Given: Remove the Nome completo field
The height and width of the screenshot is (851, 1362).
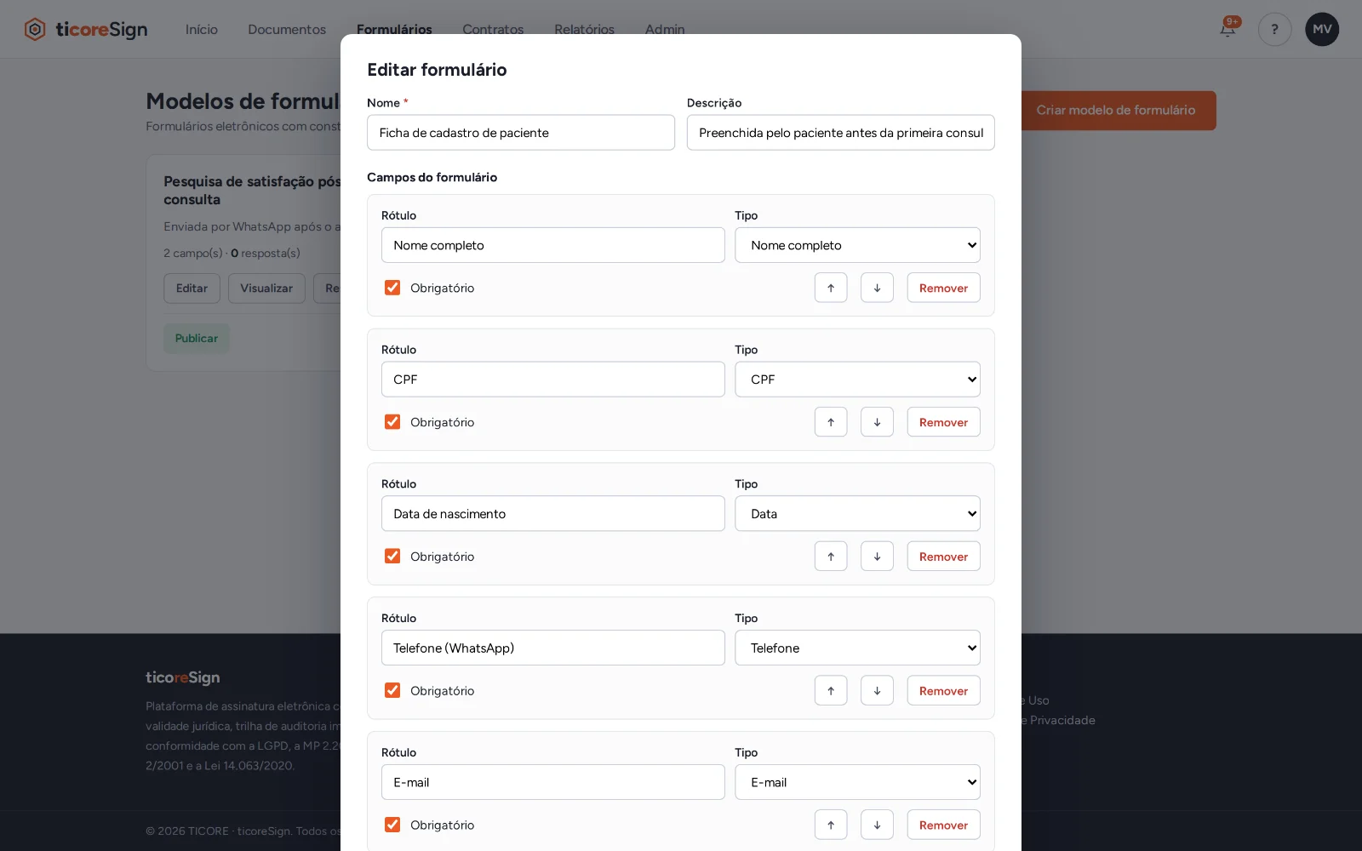Looking at the screenshot, I should click(x=943, y=288).
